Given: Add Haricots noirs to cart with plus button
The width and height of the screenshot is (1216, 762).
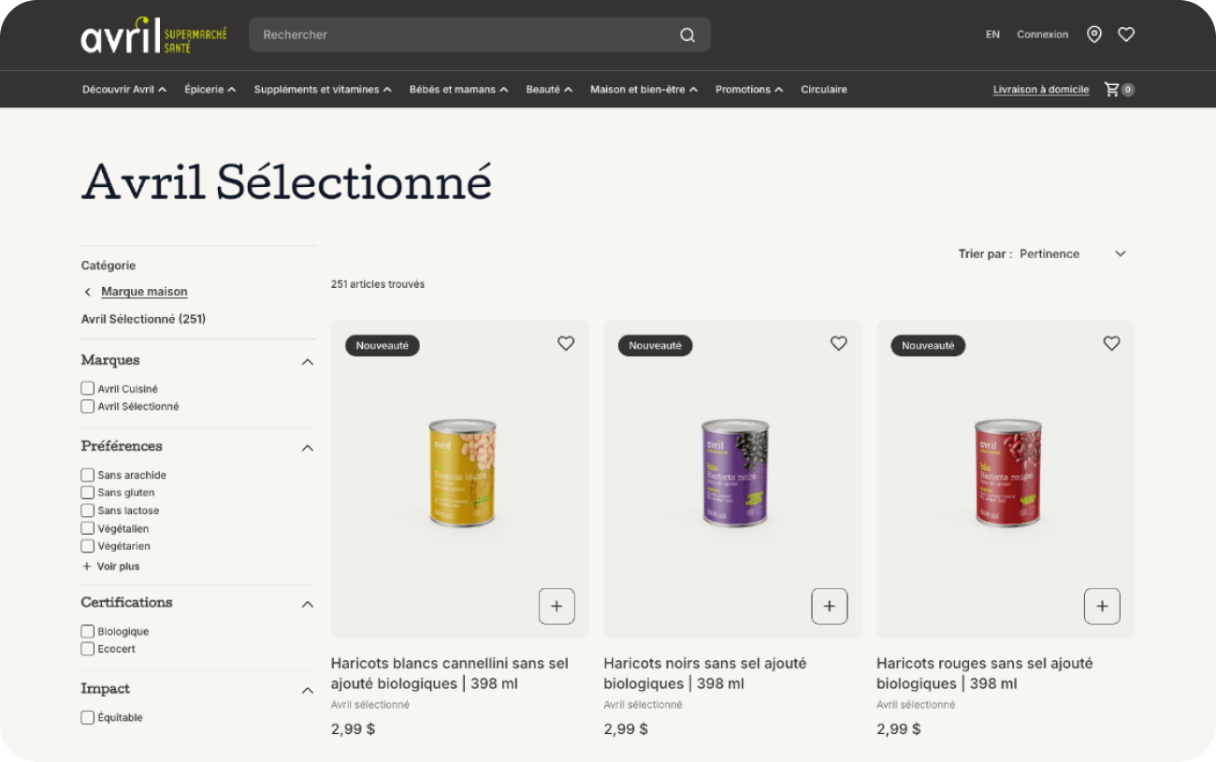Looking at the screenshot, I should (x=829, y=606).
